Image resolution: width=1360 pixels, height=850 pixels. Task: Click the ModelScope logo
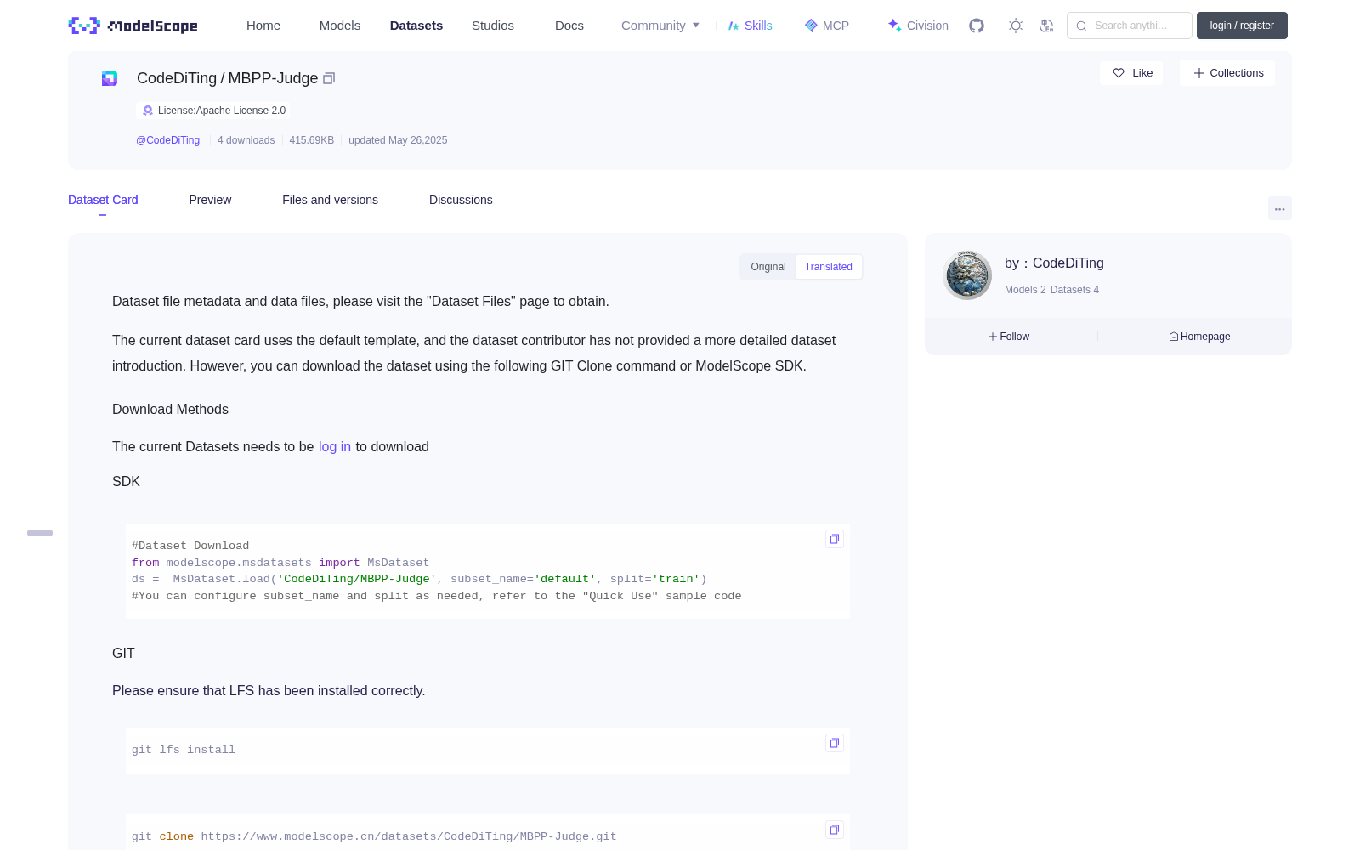(133, 25)
